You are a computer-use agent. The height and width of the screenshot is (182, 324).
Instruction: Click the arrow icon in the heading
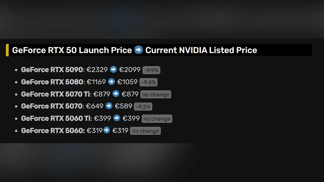point(139,50)
